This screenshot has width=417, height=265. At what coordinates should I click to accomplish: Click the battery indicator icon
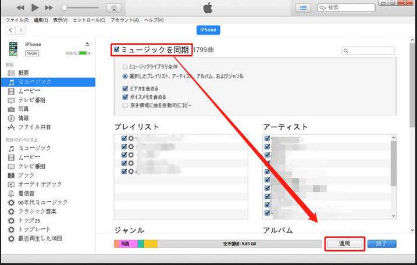[83, 53]
